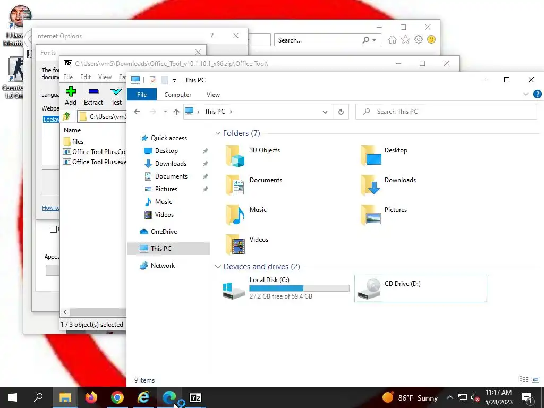544x408 pixels.
Task: Open the Windows Start menu
Action: tap(13, 397)
